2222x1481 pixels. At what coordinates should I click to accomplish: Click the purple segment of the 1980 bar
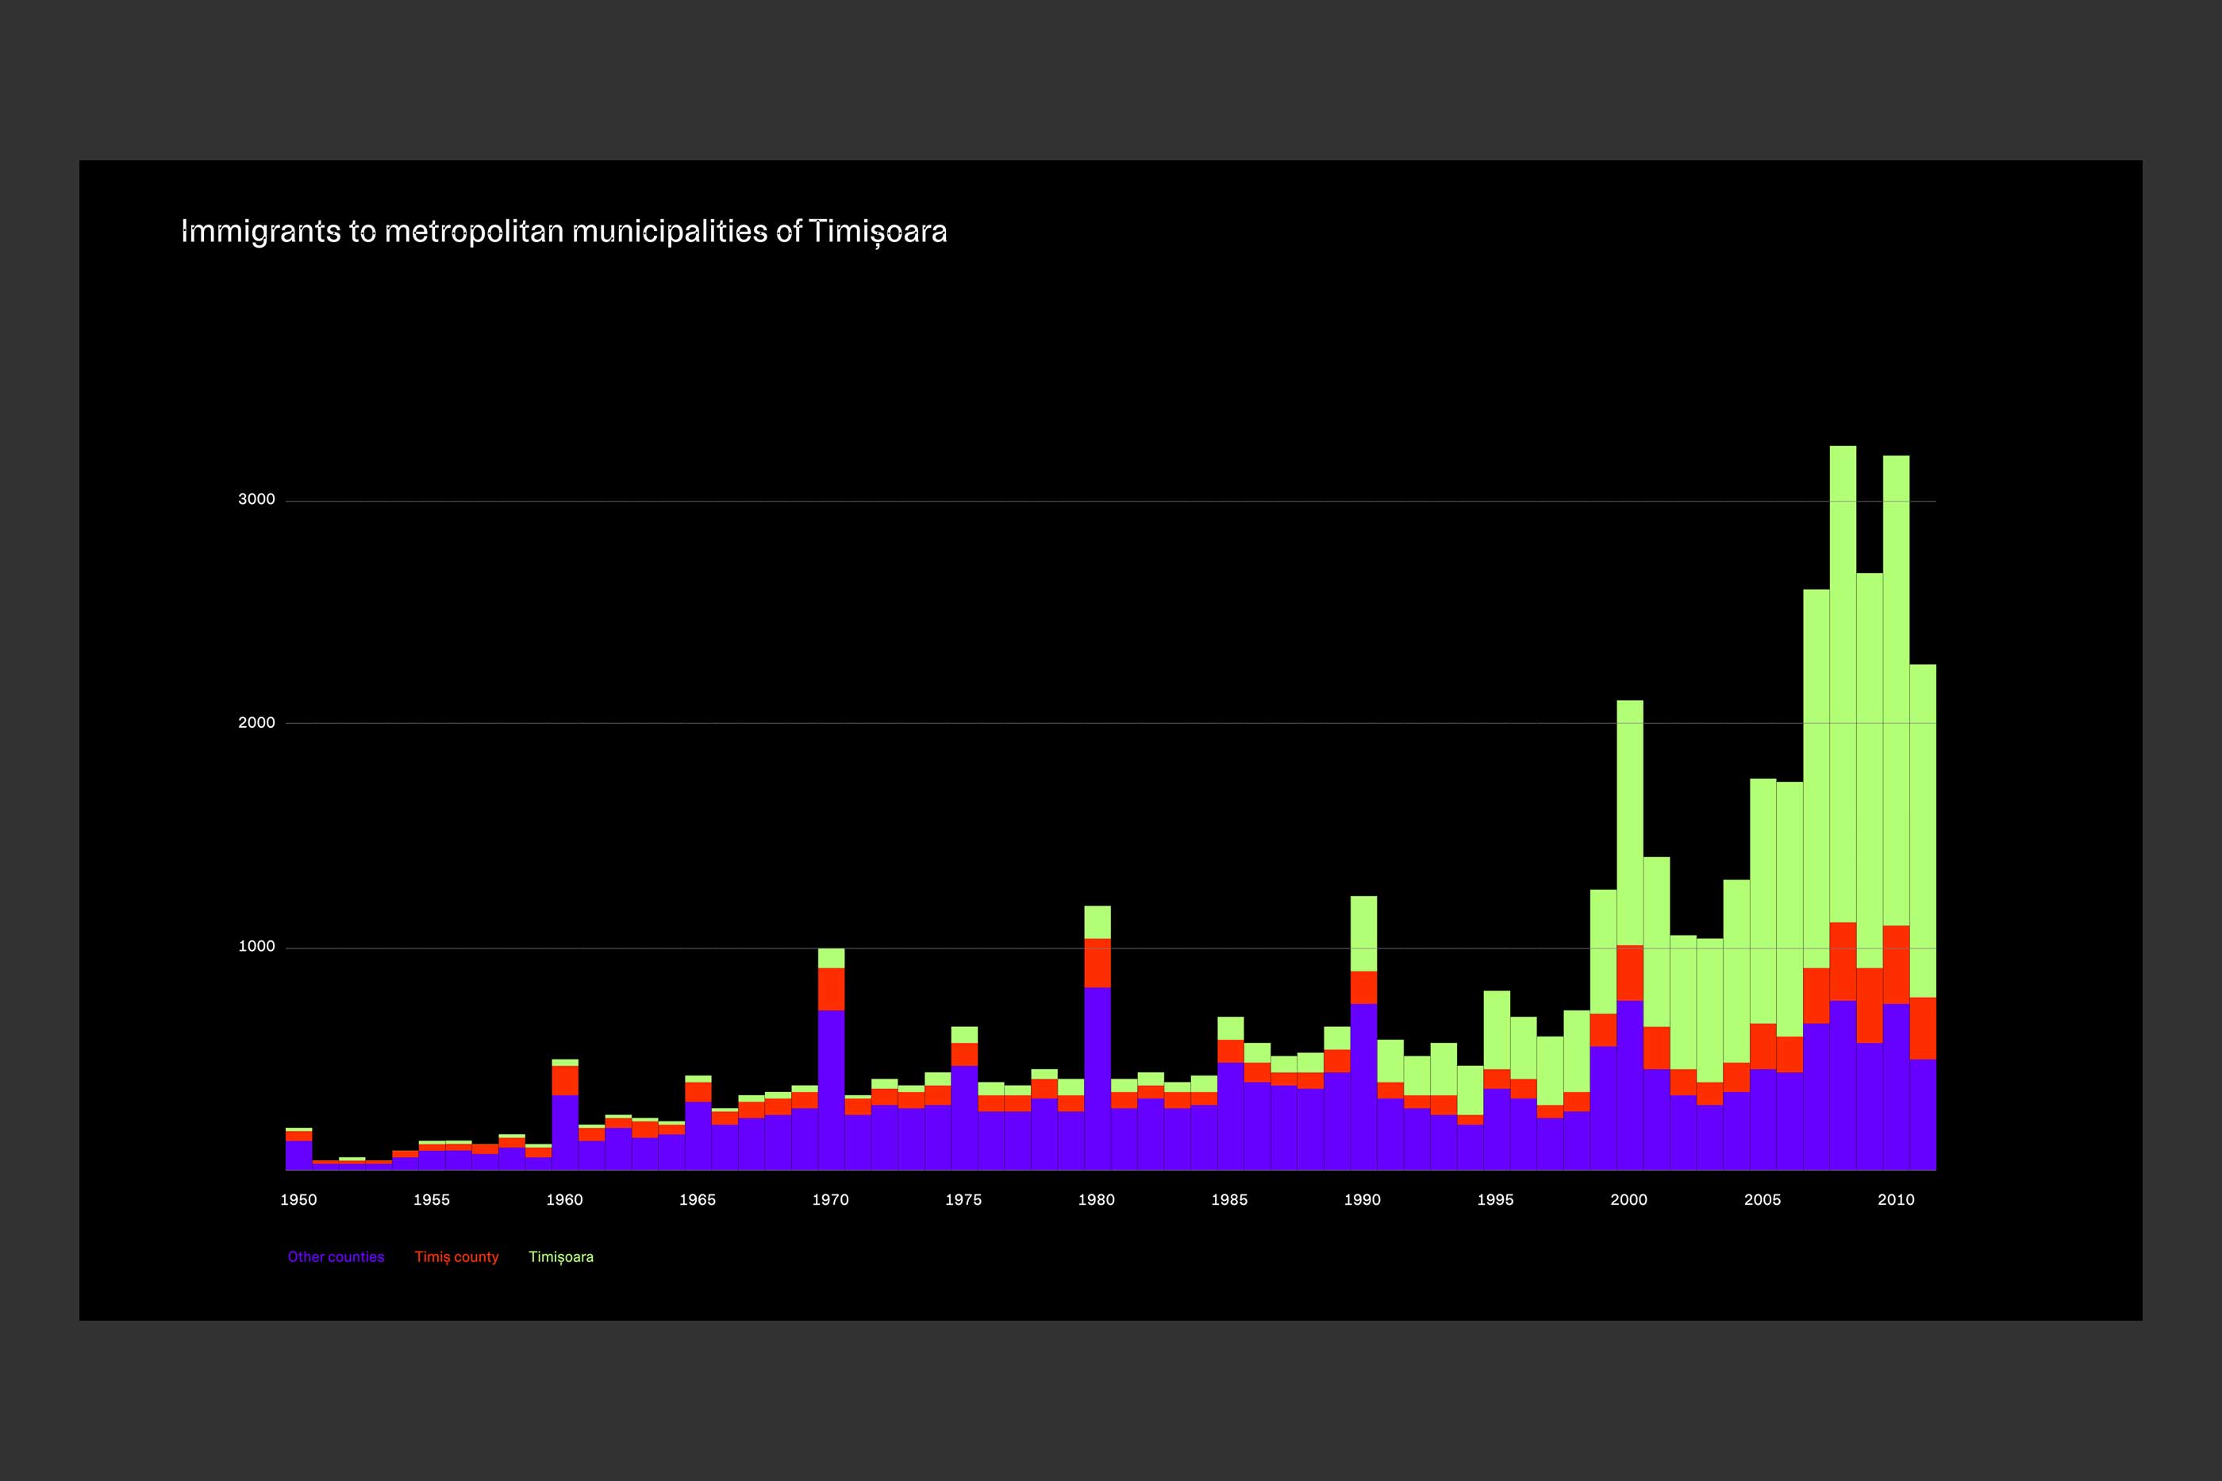(x=1098, y=1077)
